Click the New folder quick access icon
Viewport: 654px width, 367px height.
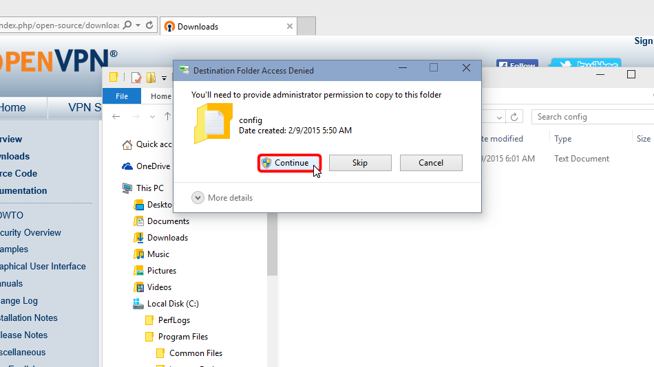click(151, 77)
